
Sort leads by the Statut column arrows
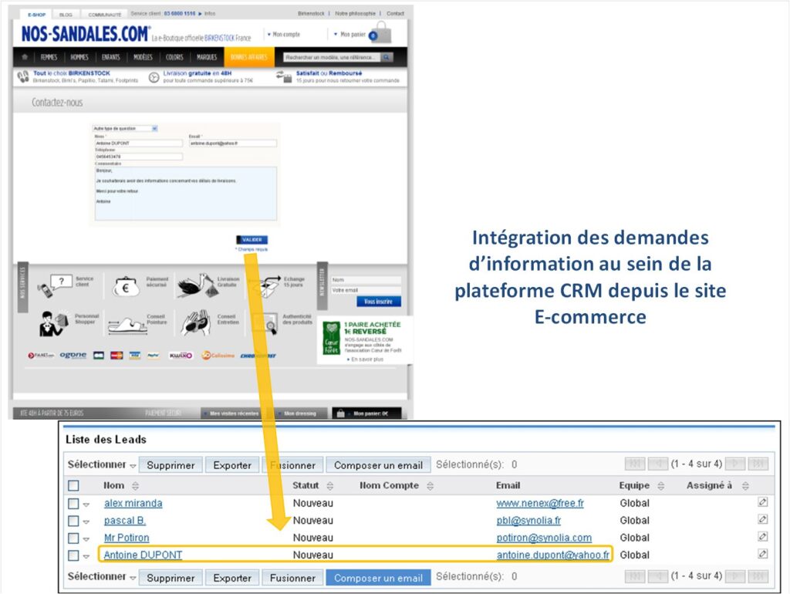(x=330, y=486)
